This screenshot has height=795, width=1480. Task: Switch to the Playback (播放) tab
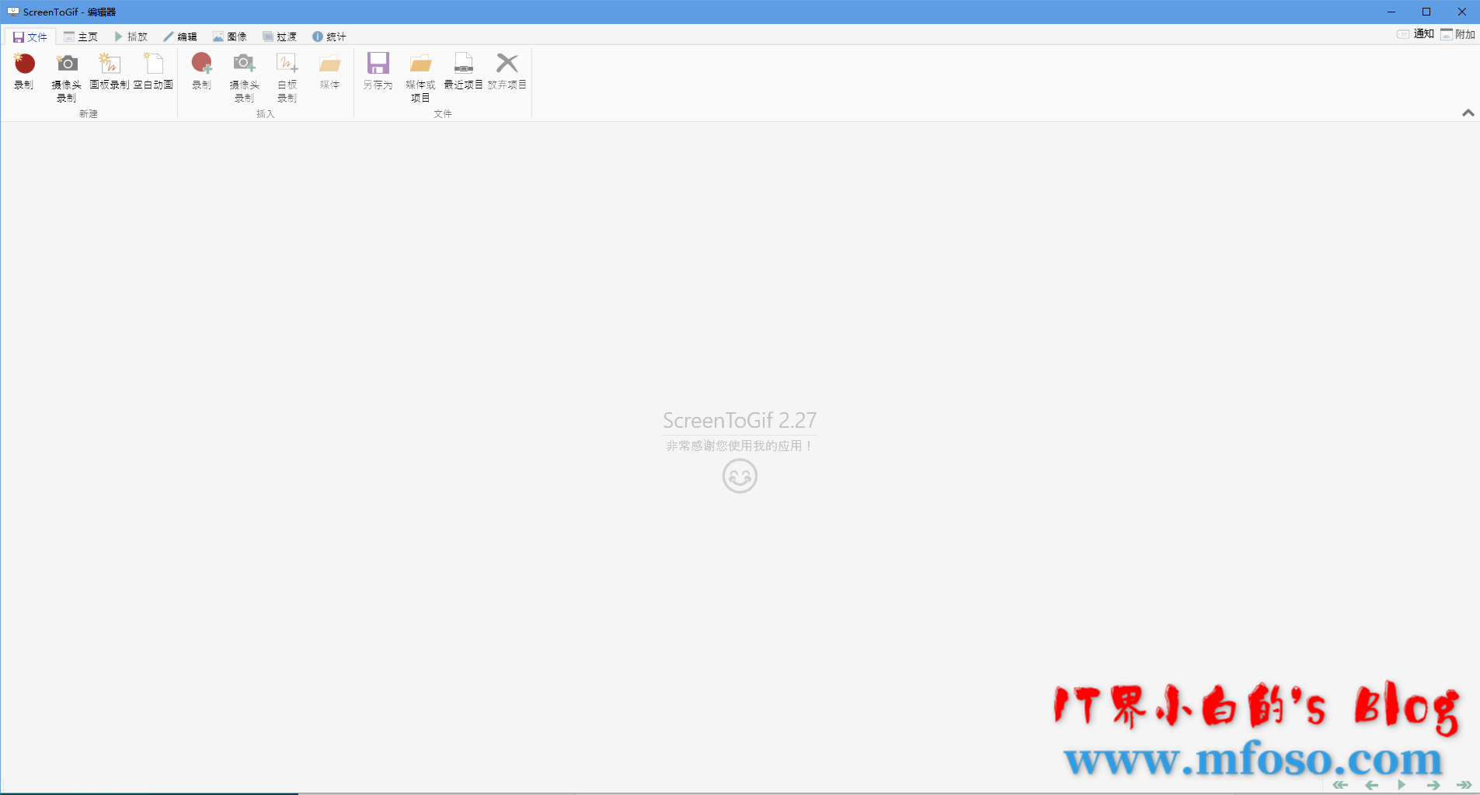tap(131, 36)
